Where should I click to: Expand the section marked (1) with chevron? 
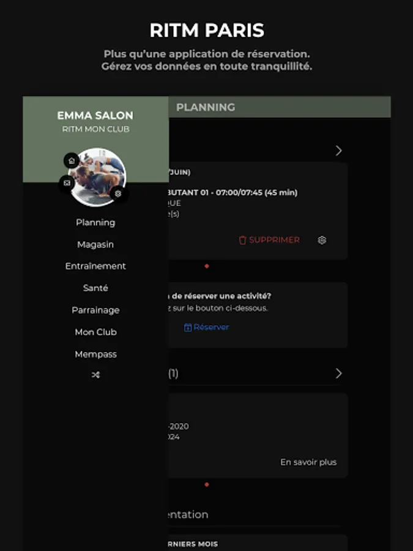pos(338,373)
